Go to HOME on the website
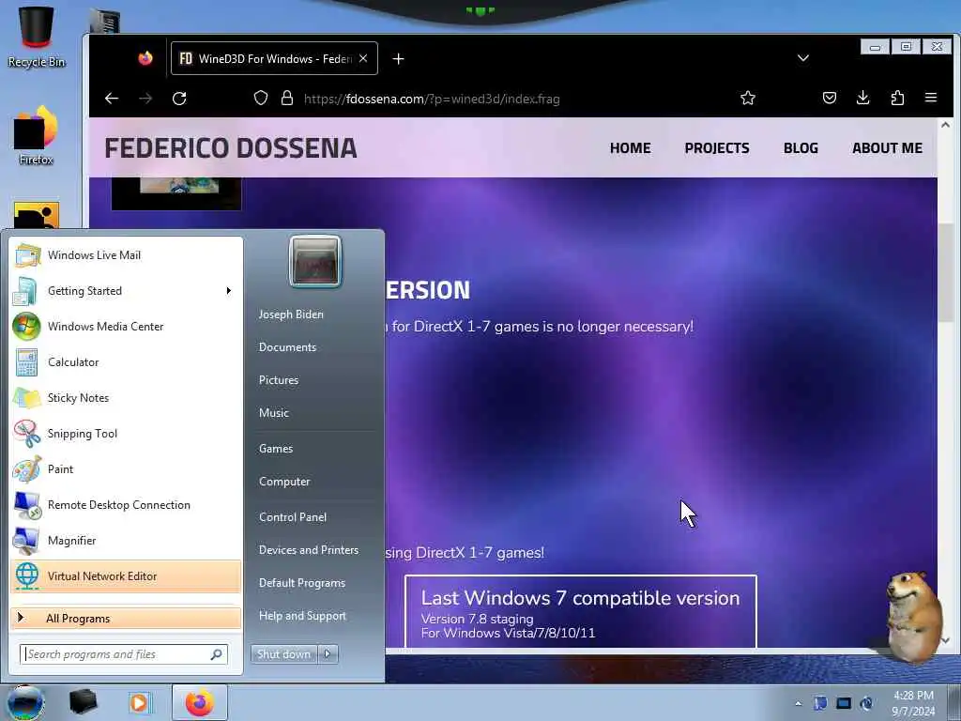This screenshot has height=721, width=961. click(x=630, y=148)
